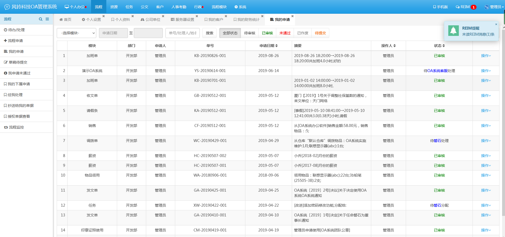Screen dimensions: 505x237
Task: Close the 公司单位 tab
Action: click(163, 16)
